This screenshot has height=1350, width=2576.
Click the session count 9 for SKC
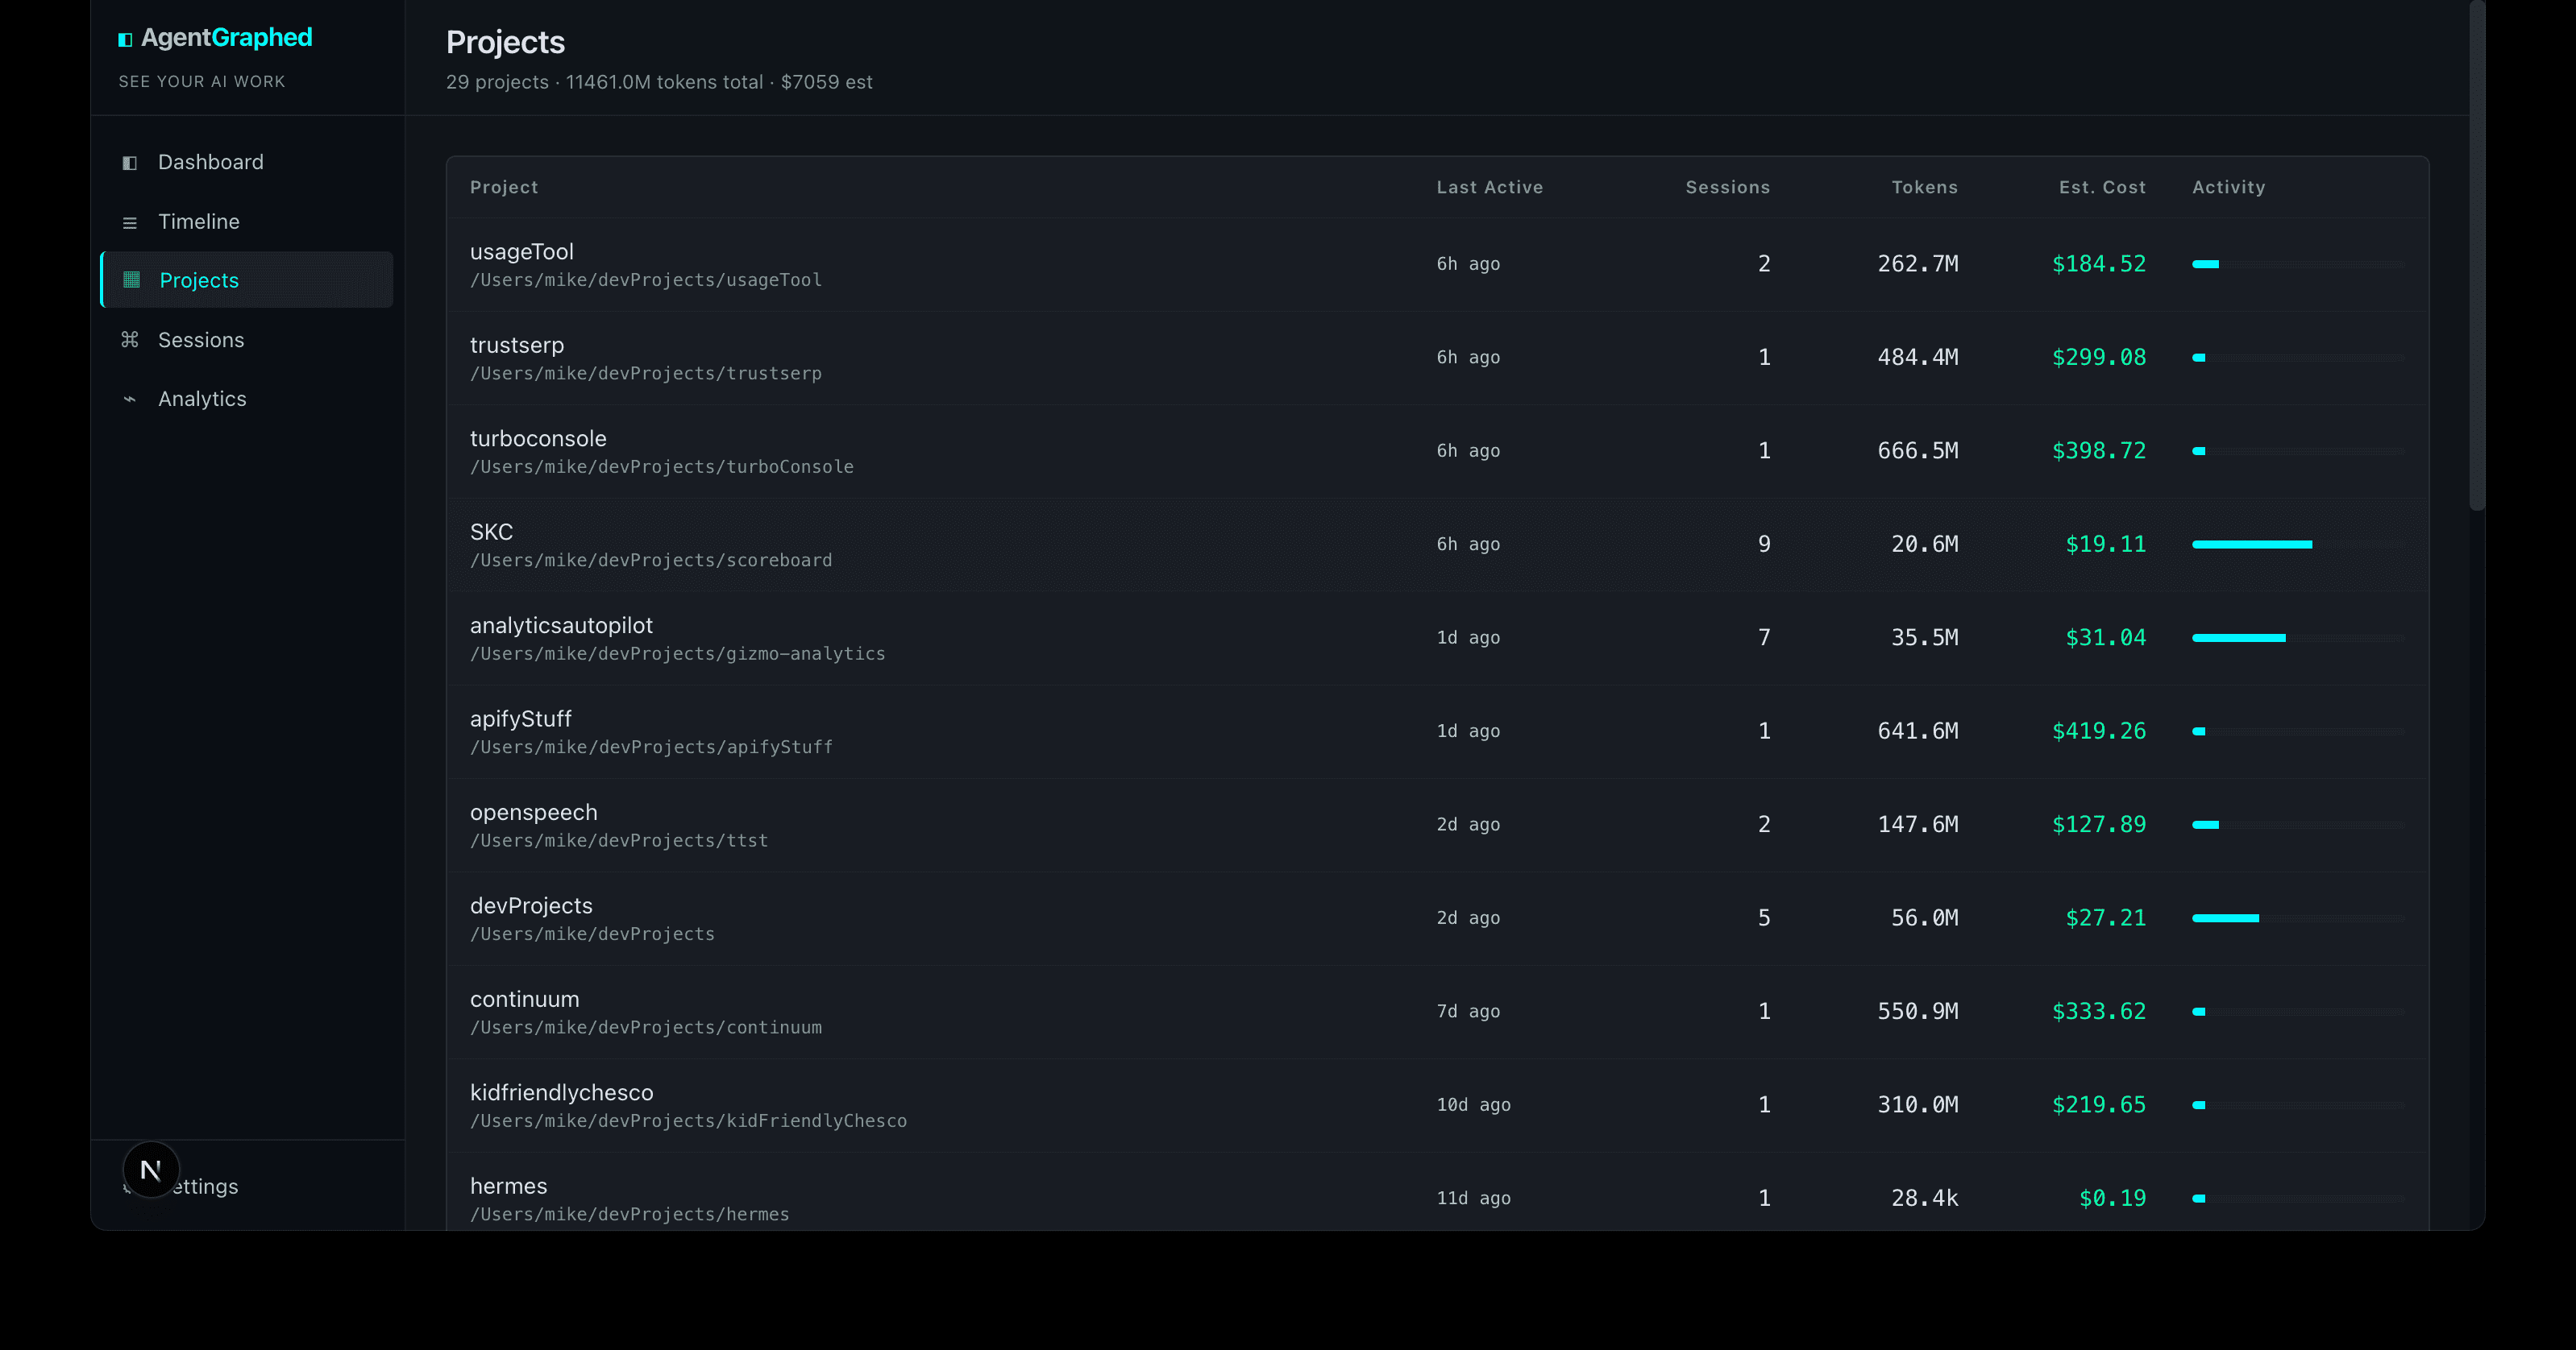(1764, 545)
